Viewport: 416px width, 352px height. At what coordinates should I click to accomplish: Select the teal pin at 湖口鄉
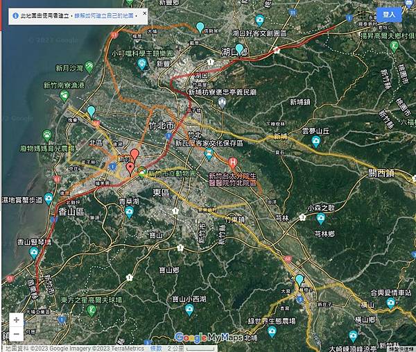point(239,50)
